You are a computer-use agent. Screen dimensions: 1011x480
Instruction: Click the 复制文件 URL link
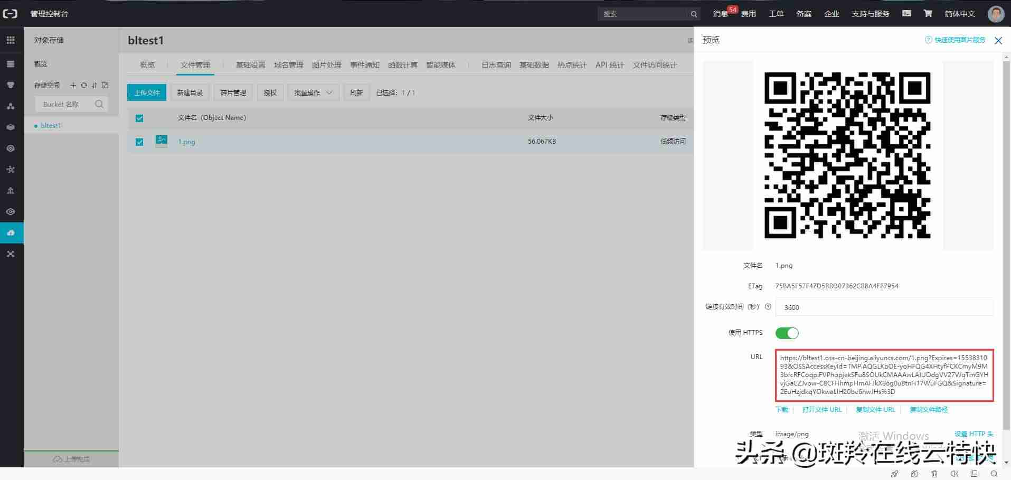coord(876,410)
